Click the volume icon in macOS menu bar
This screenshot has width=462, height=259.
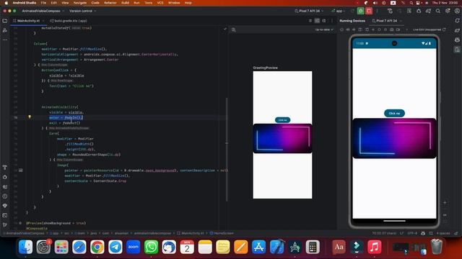coord(375,3)
